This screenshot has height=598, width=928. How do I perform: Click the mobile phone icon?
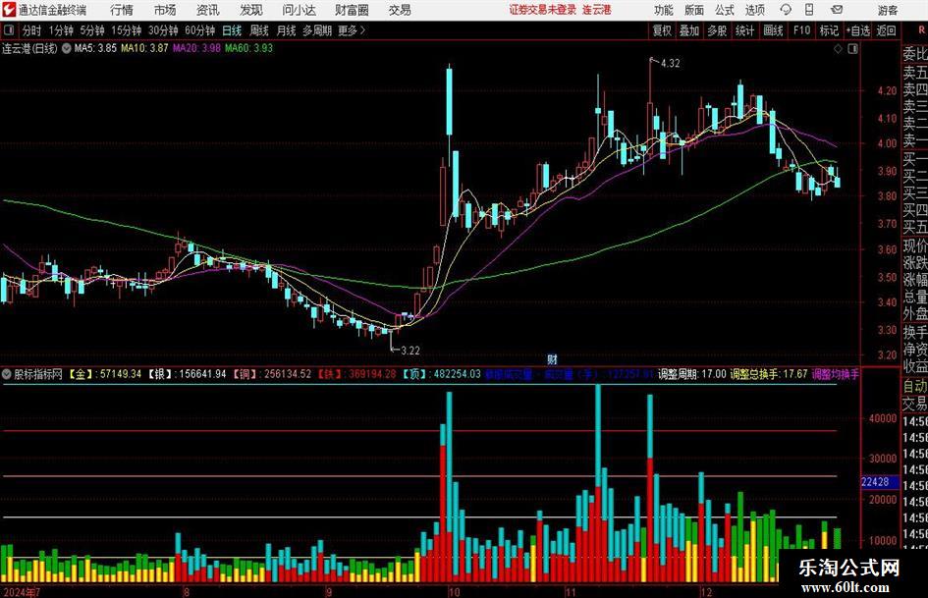(809, 10)
